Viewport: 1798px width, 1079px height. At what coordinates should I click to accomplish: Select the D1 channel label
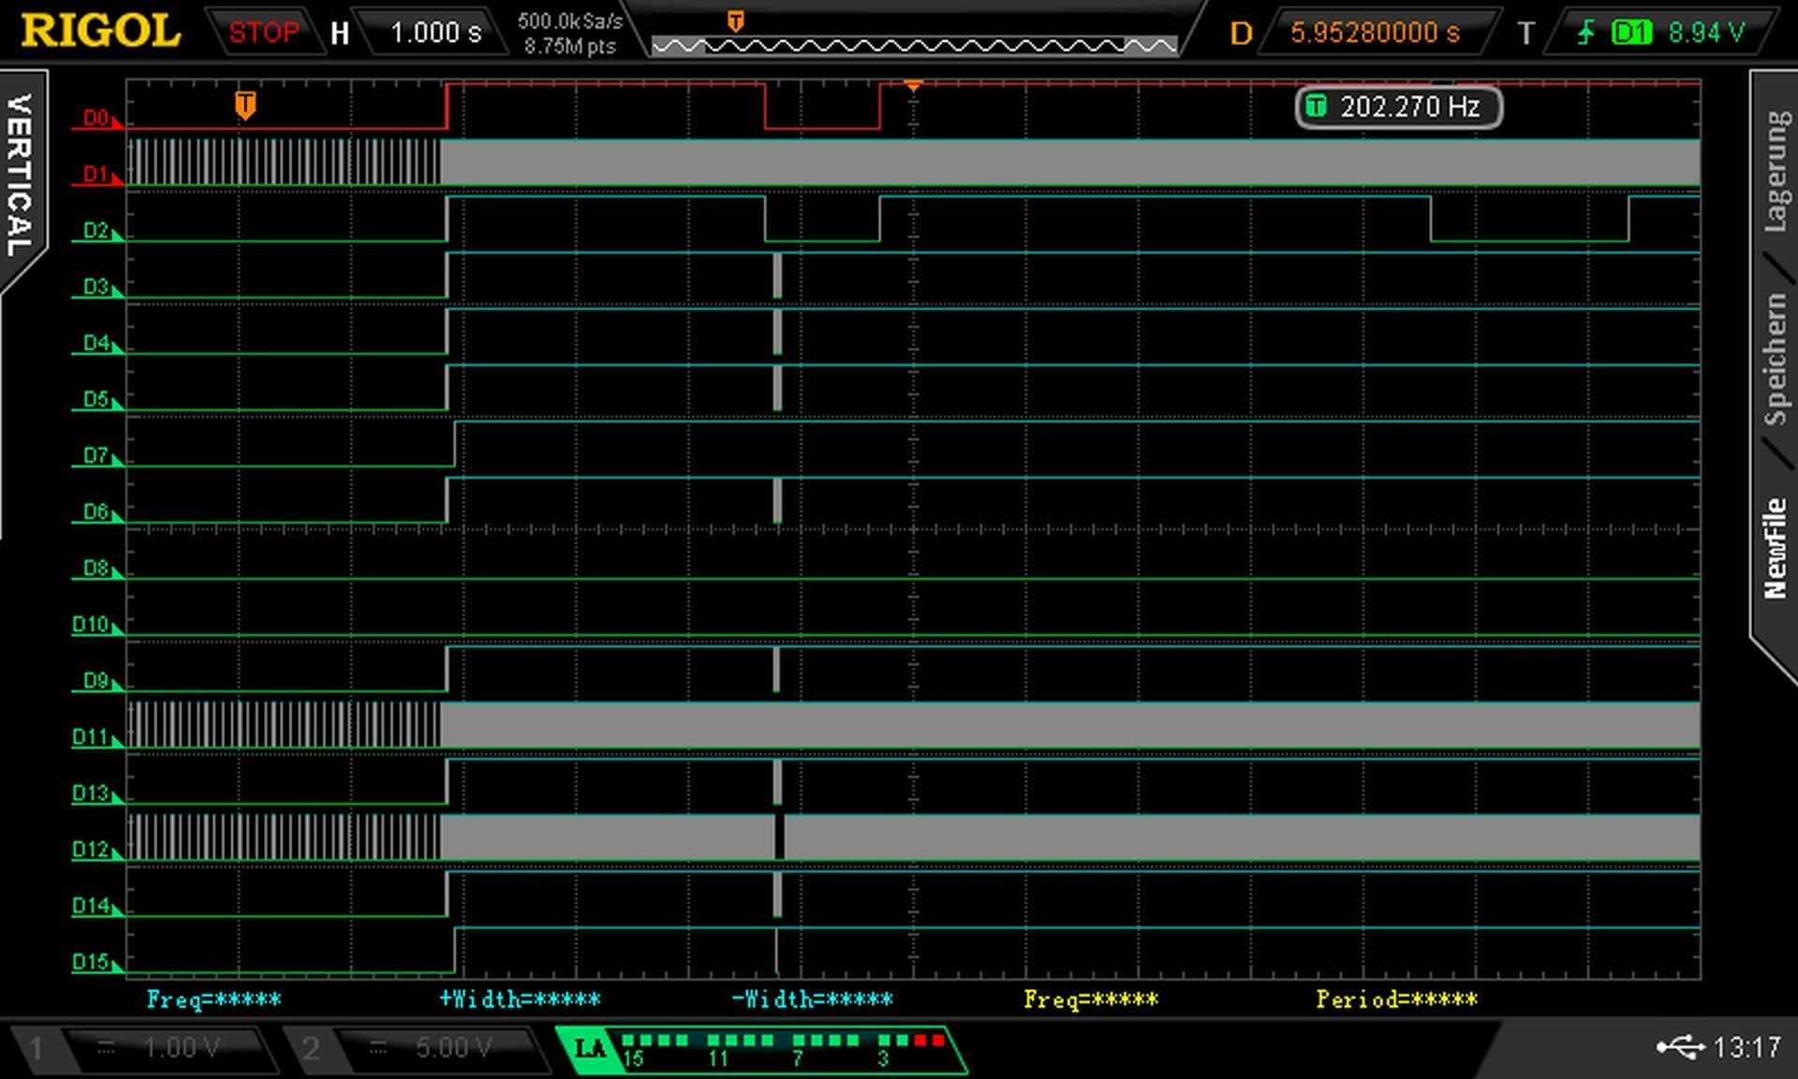tap(96, 174)
